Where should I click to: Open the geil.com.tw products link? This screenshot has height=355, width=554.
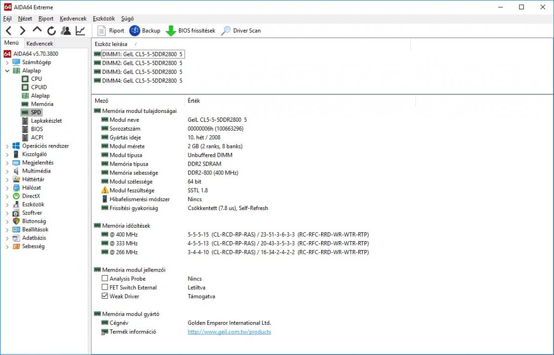229,332
